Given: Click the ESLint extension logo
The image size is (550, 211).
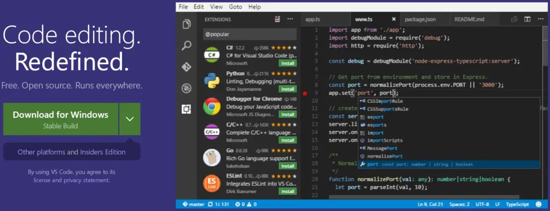Looking at the screenshot, I should click(212, 183).
